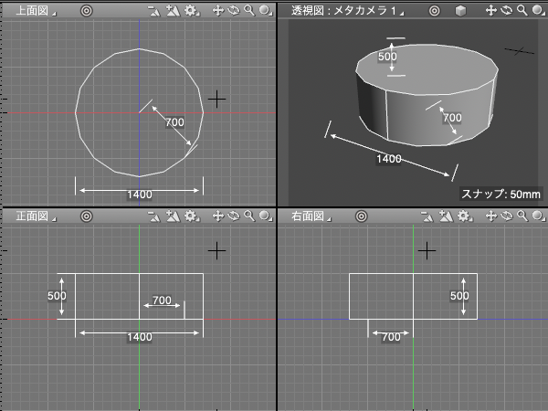Click the rotate icon in the right view header
The image size is (548, 411).
pyautogui.click(x=507, y=216)
